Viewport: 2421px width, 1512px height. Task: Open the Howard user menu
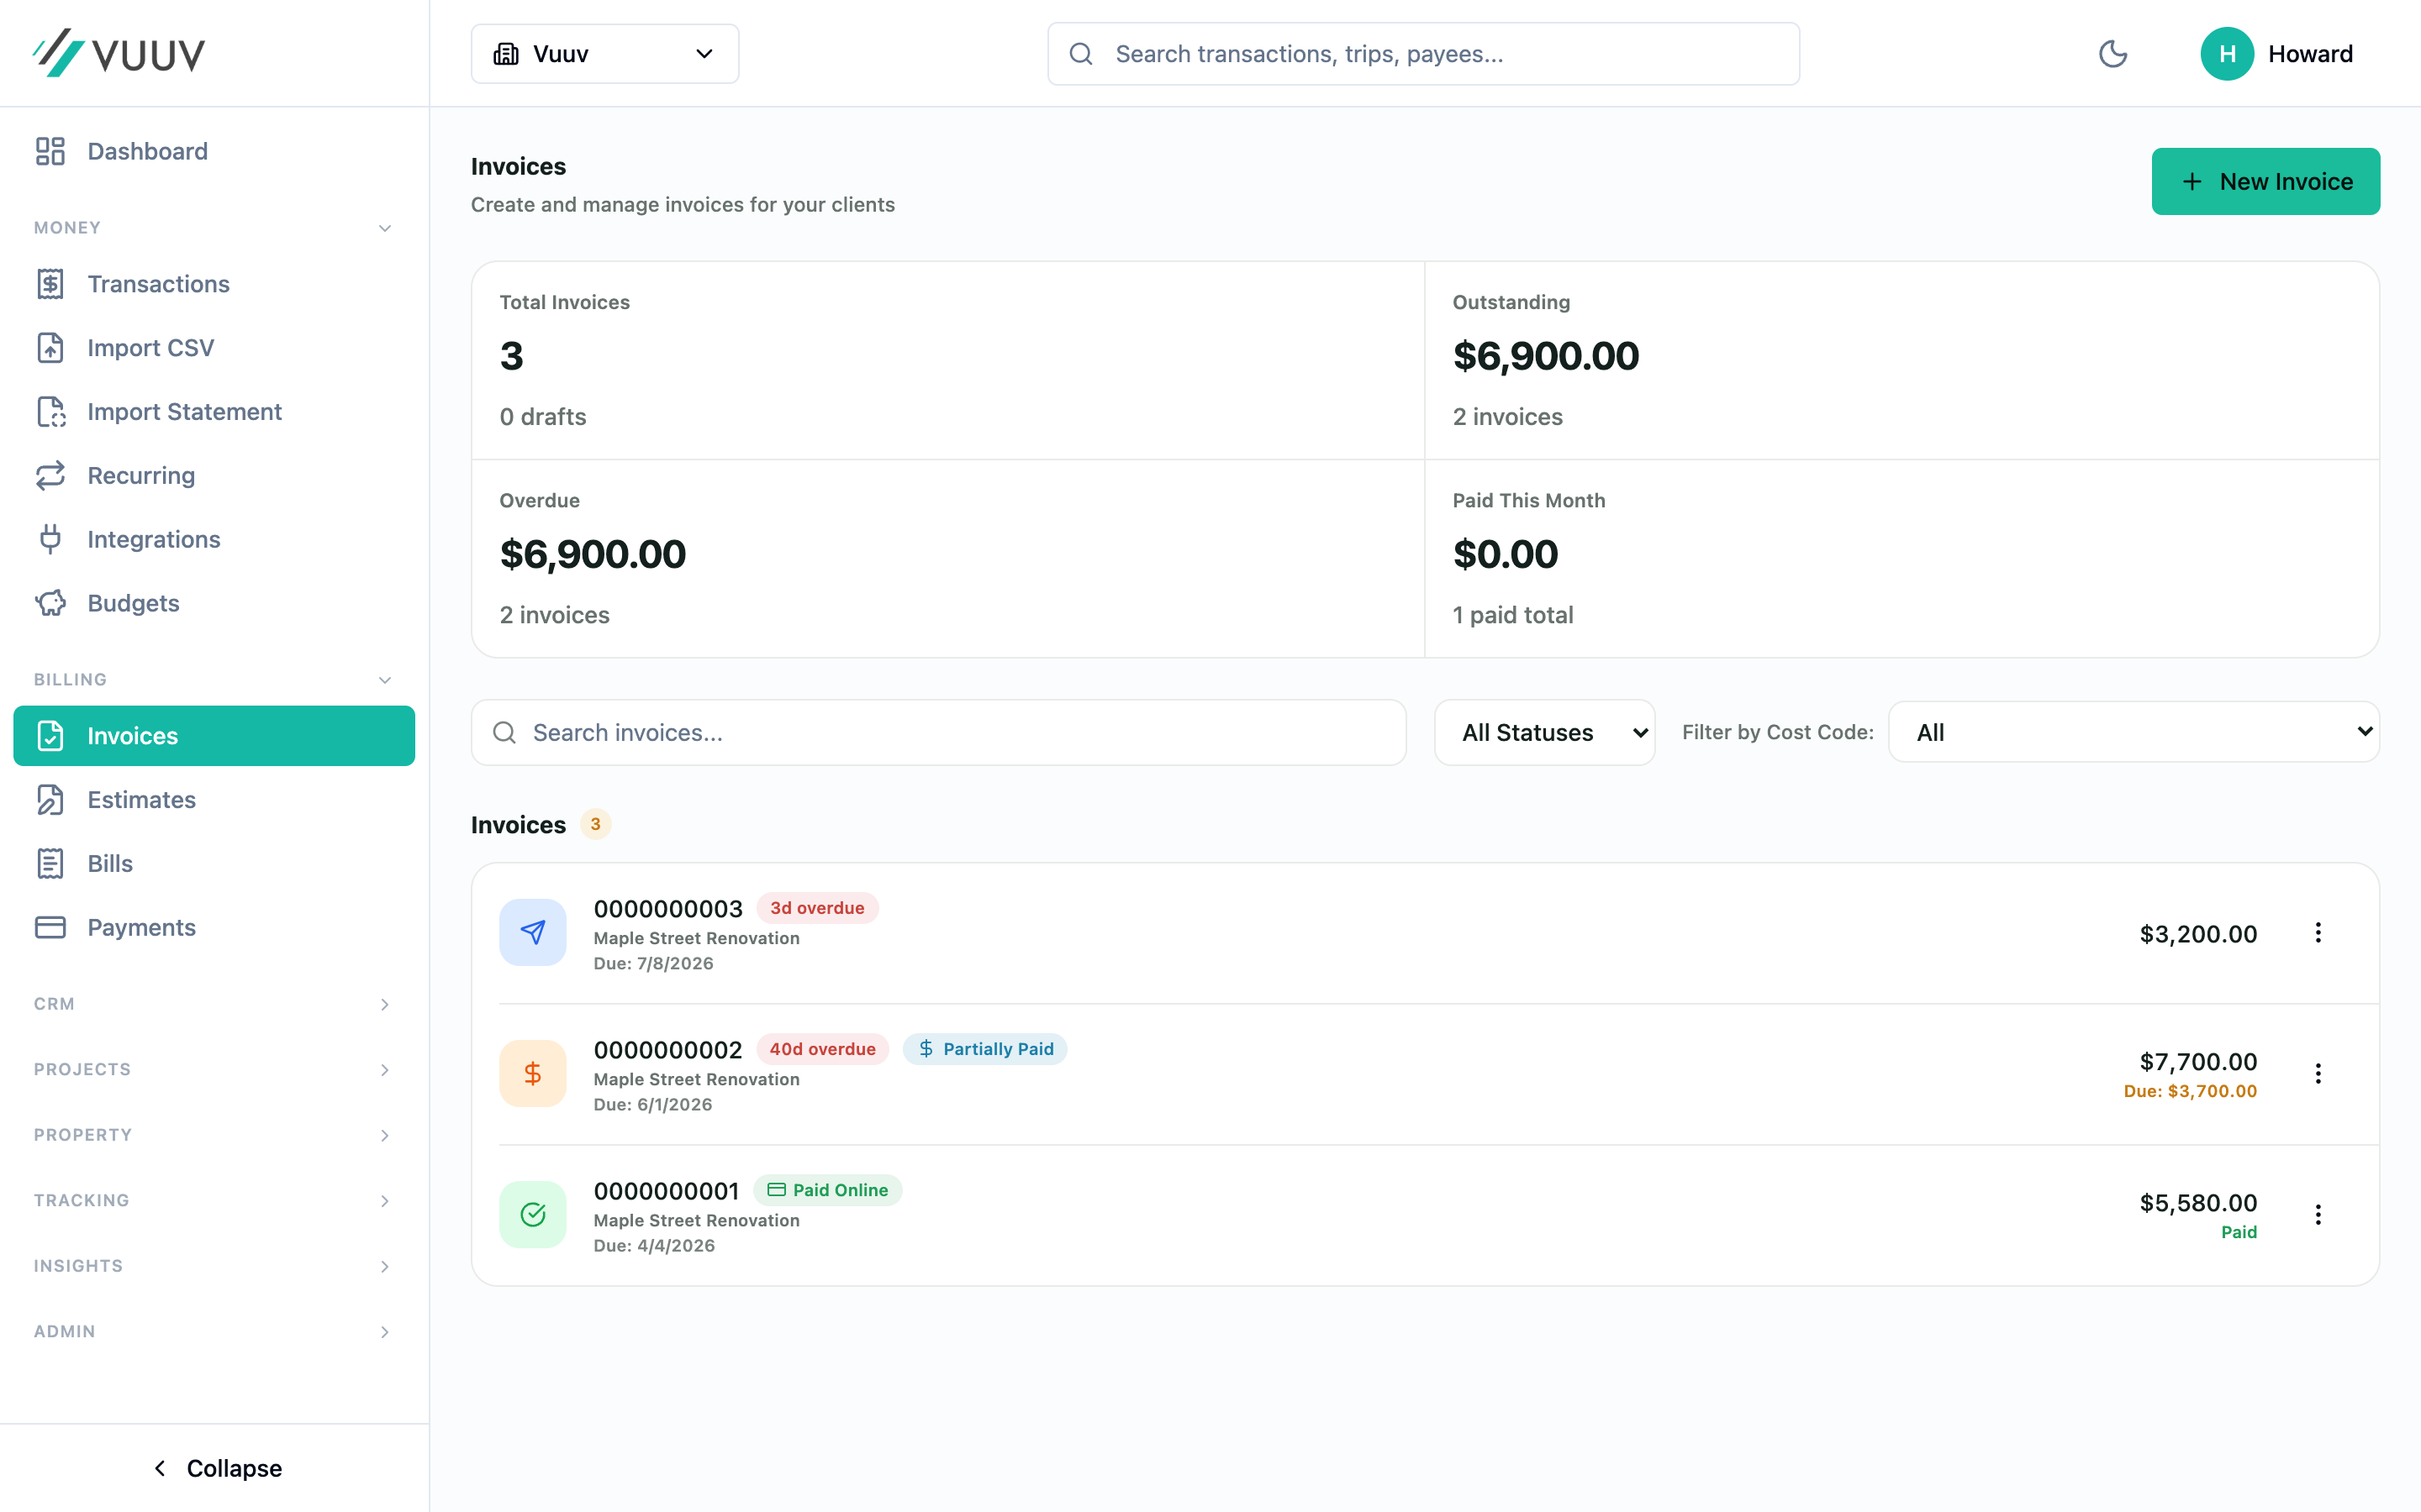(x=2277, y=54)
